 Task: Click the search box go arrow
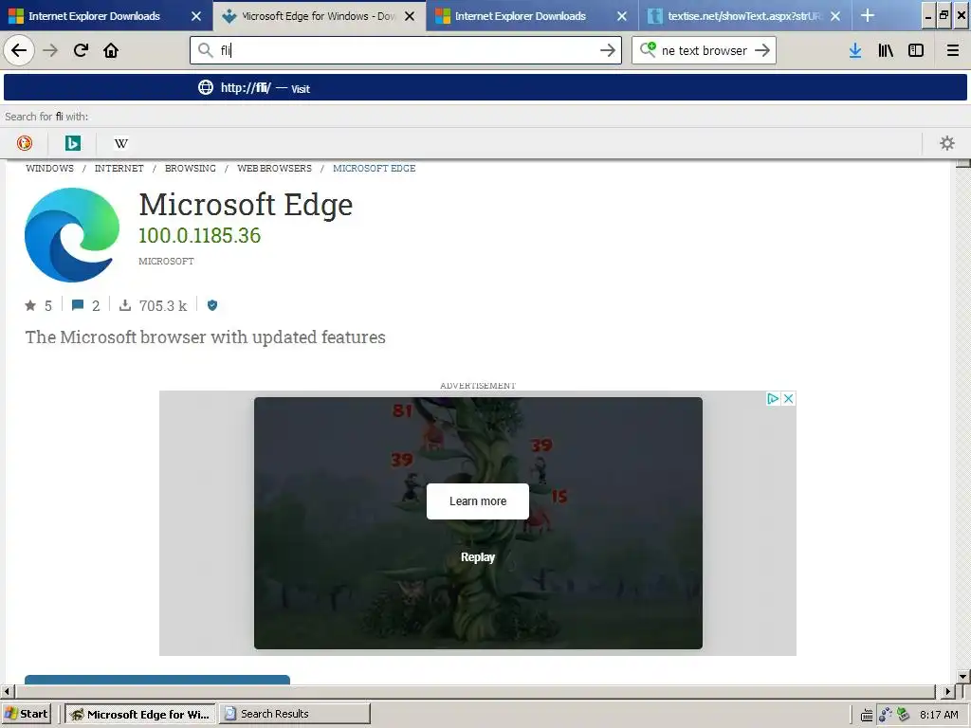[762, 50]
